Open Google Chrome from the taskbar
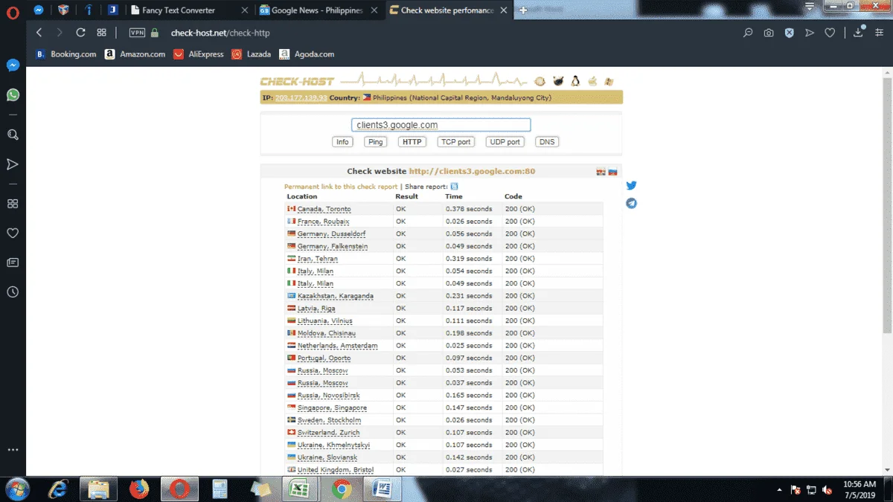Screen dimensions: 893x502 pyautogui.click(x=342, y=489)
